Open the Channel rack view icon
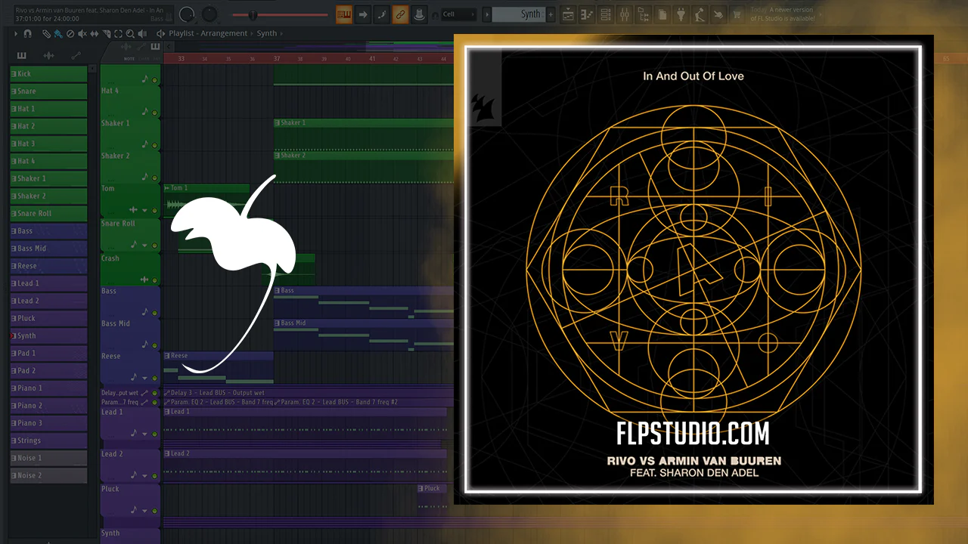The width and height of the screenshot is (968, 544). tap(606, 14)
